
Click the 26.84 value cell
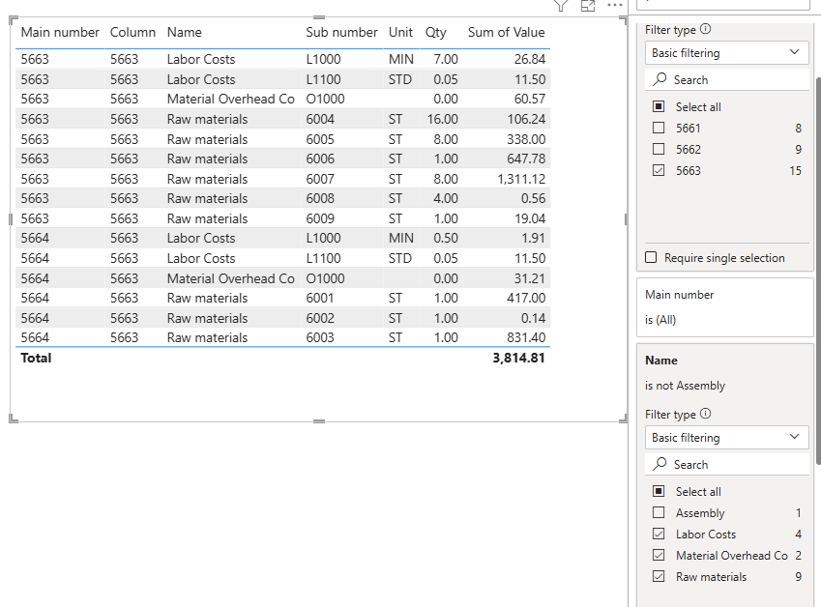pyautogui.click(x=529, y=59)
